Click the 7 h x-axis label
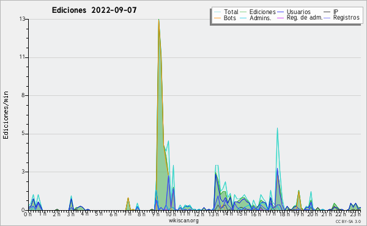 click(128, 214)
